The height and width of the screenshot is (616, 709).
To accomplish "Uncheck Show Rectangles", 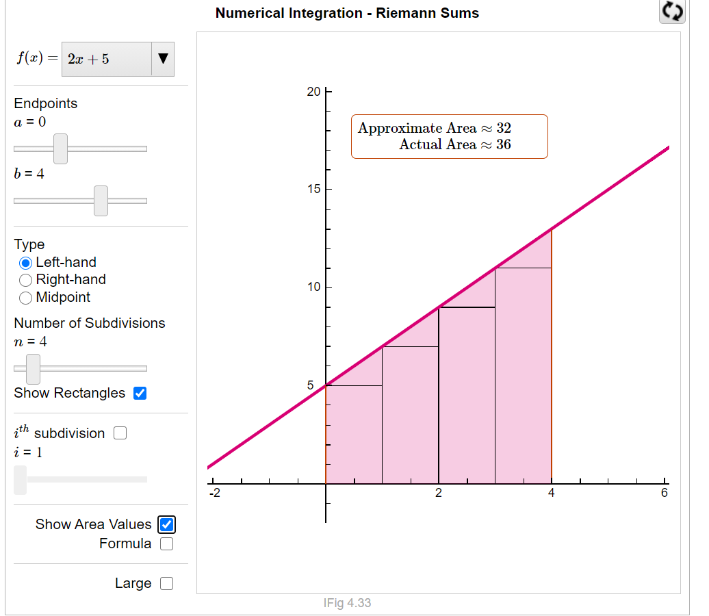I will [x=140, y=393].
